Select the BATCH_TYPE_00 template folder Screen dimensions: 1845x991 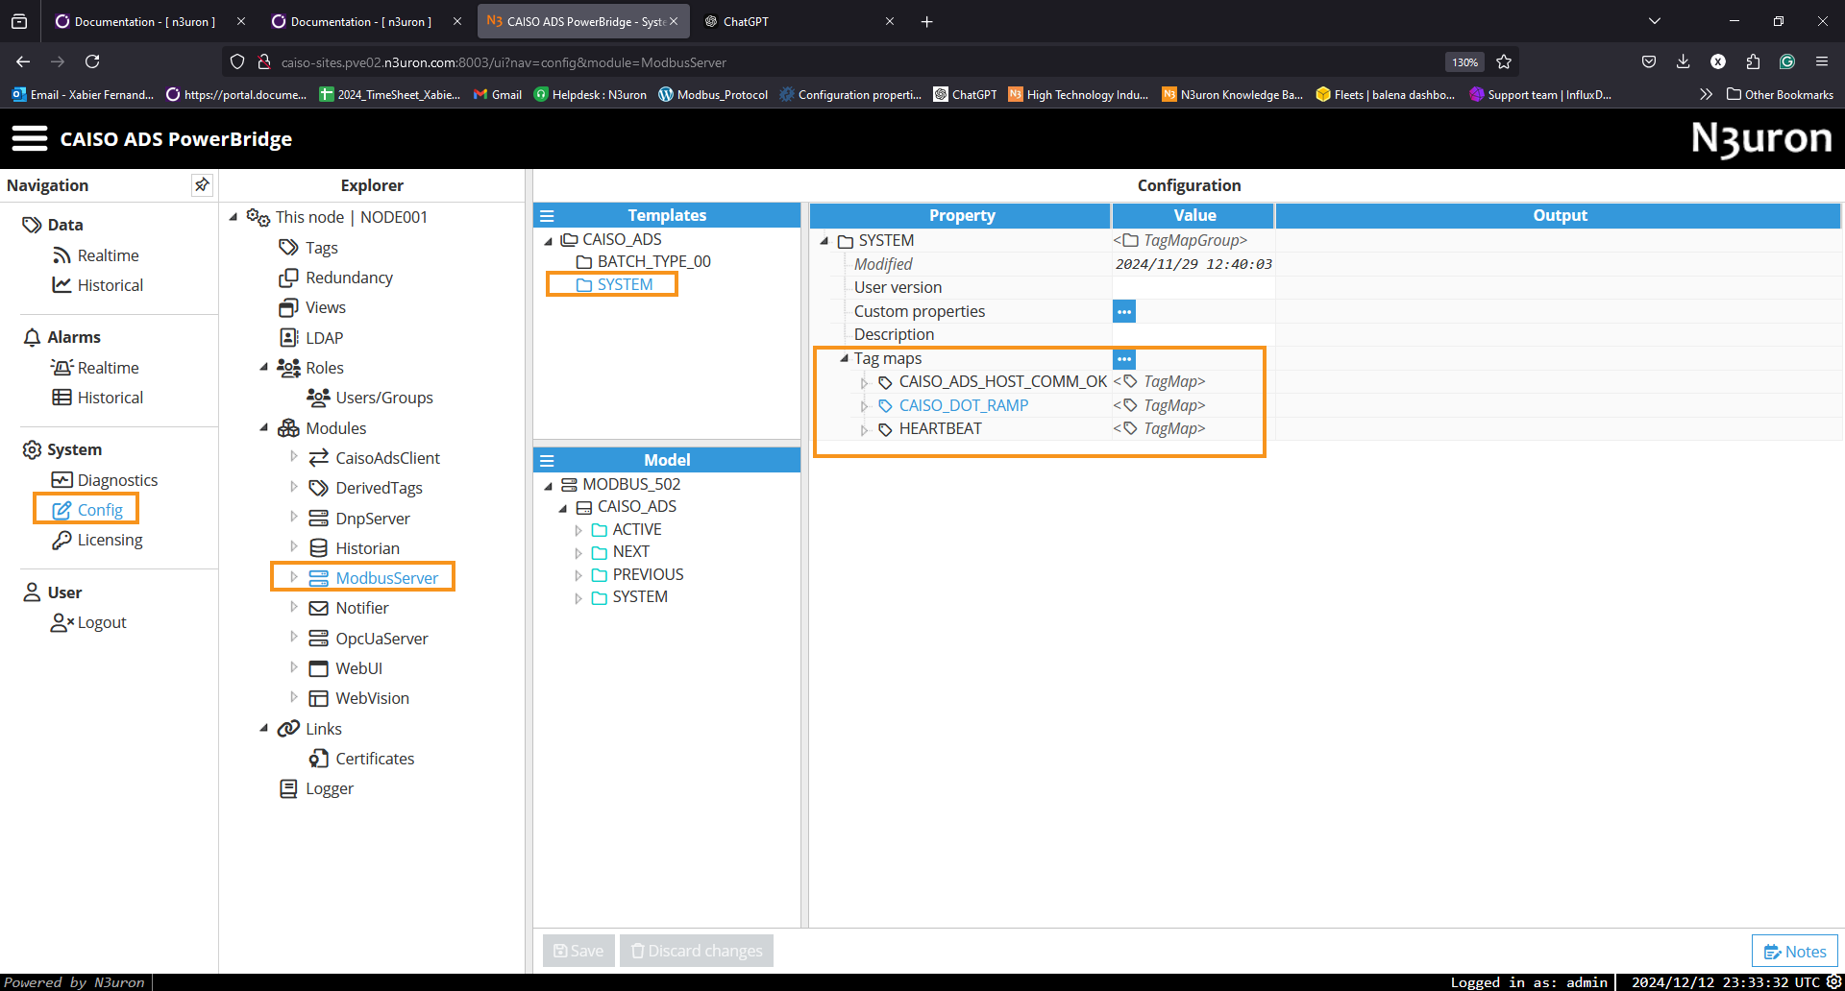click(643, 261)
